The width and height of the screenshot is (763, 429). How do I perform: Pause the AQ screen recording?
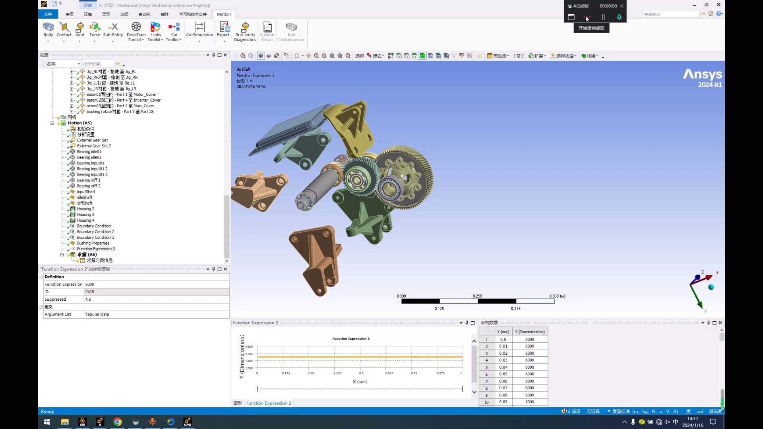(602, 17)
